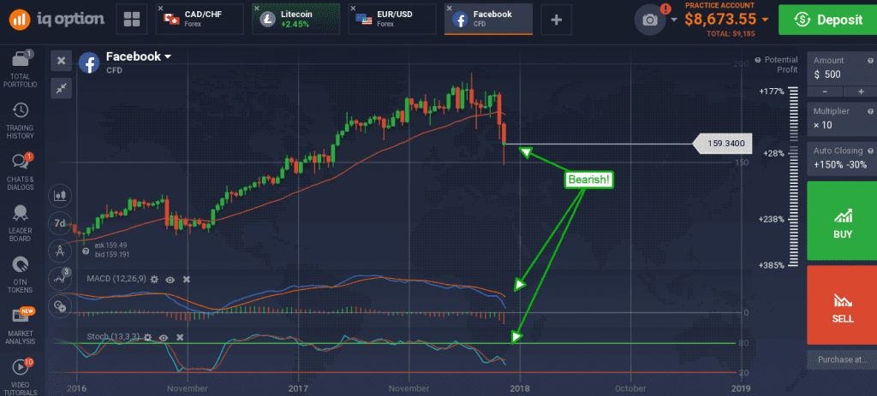Open the chart type candlestick icon
This screenshot has width=877, height=396.
[60, 196]
